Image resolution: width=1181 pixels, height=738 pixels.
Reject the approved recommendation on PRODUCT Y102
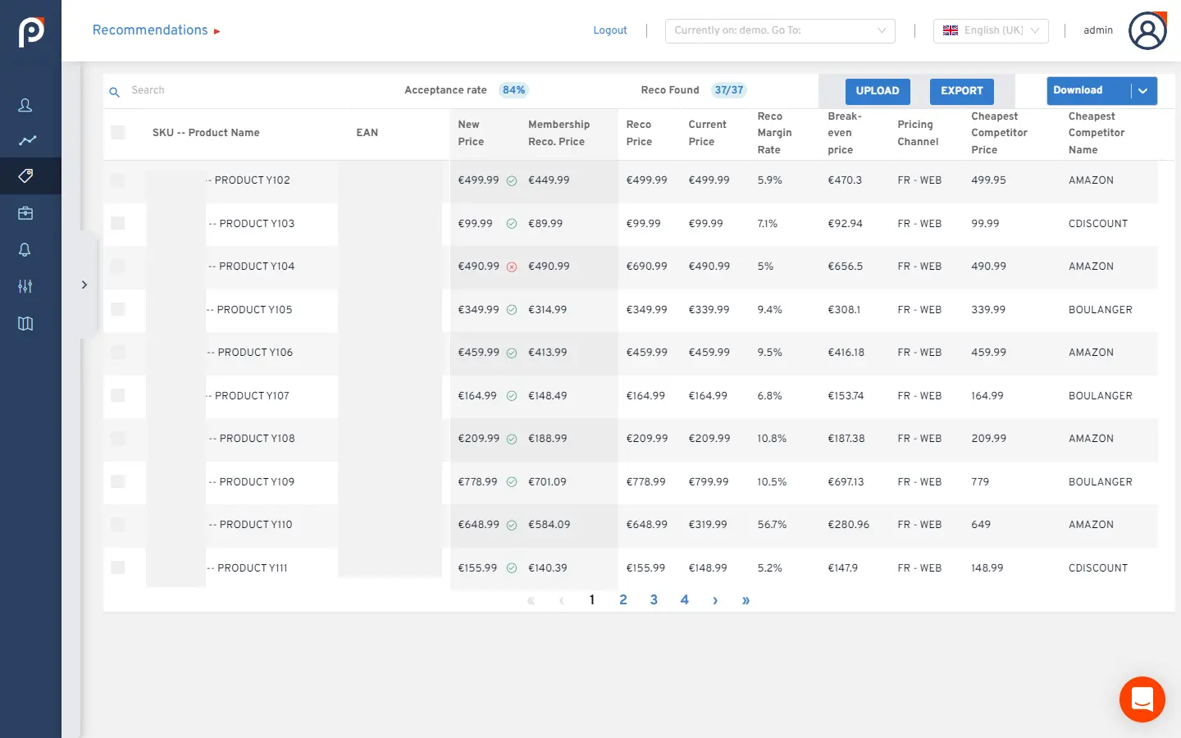[x=511, y=180]
